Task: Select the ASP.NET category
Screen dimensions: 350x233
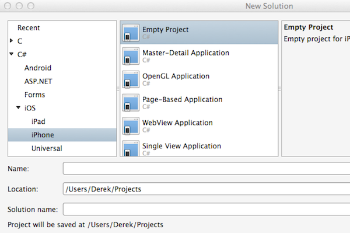Action: (x=38, y=81)
